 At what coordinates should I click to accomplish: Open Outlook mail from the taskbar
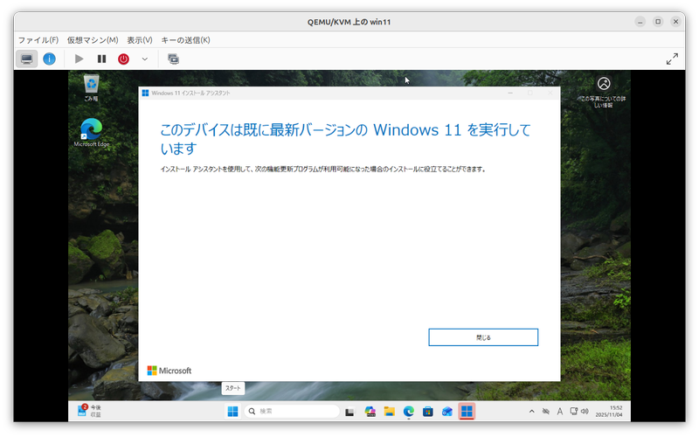(x=447, y=411)
